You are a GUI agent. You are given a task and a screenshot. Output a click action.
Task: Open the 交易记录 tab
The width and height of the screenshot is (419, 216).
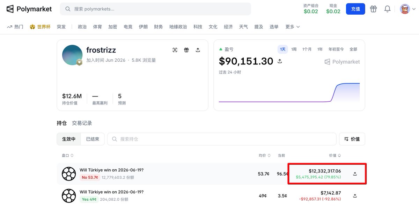[82, 123]
